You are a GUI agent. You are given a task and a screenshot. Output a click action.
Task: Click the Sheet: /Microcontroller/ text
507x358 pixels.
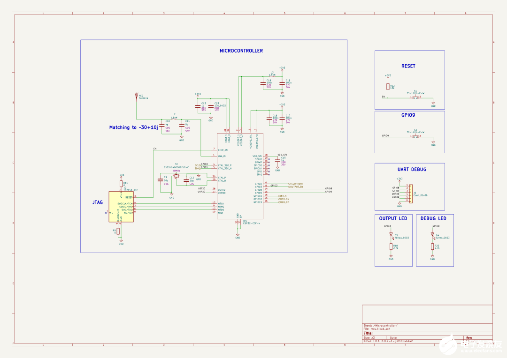(381, 326)
